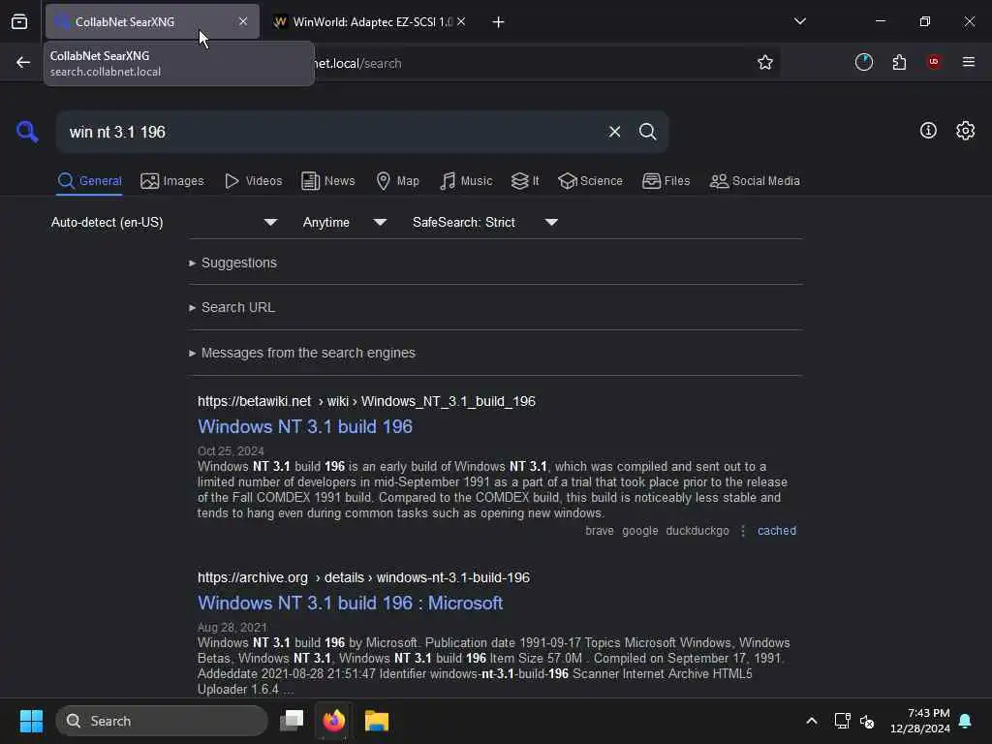Image resolution: width=992 pixels, height=744 pixels.
Task: Open uBlock Origin extension icon
Action: [x=933, y=61]
